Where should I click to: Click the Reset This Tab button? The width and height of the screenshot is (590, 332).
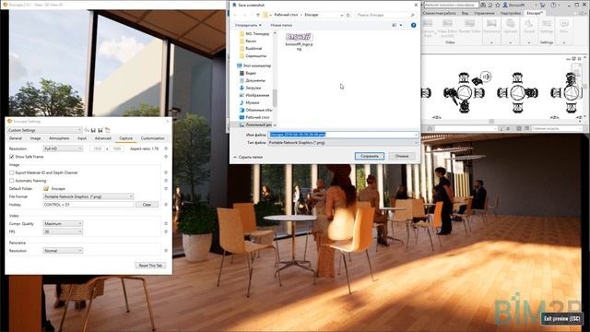150,266
